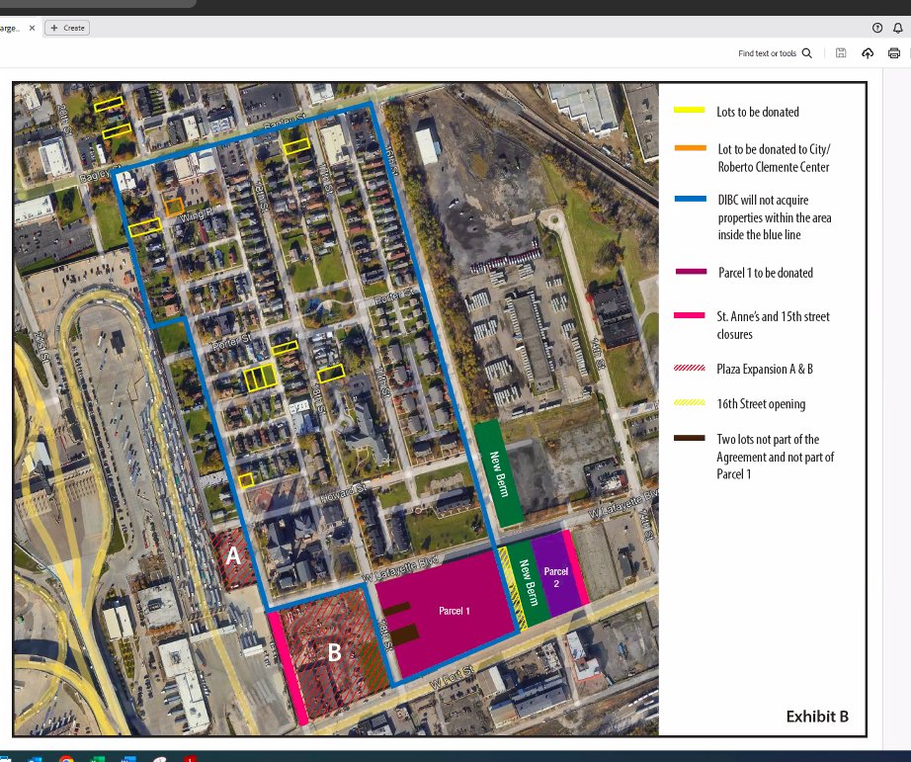Open the Help question mark icon
Screen dimensions: 911x762
[x=877, y=28]
